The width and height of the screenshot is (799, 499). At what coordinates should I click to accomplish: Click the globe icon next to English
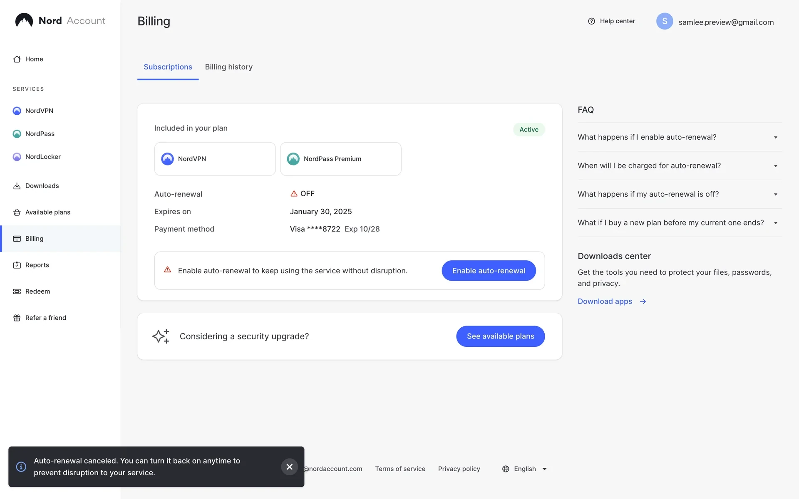click(x=506, y=469)
